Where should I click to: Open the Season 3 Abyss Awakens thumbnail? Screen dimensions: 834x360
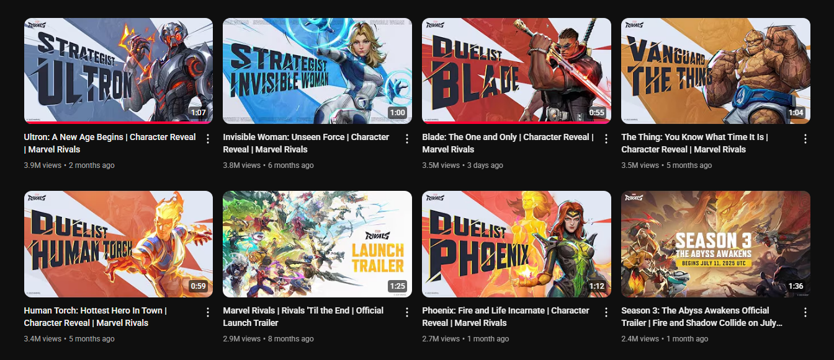click(715, 244)
